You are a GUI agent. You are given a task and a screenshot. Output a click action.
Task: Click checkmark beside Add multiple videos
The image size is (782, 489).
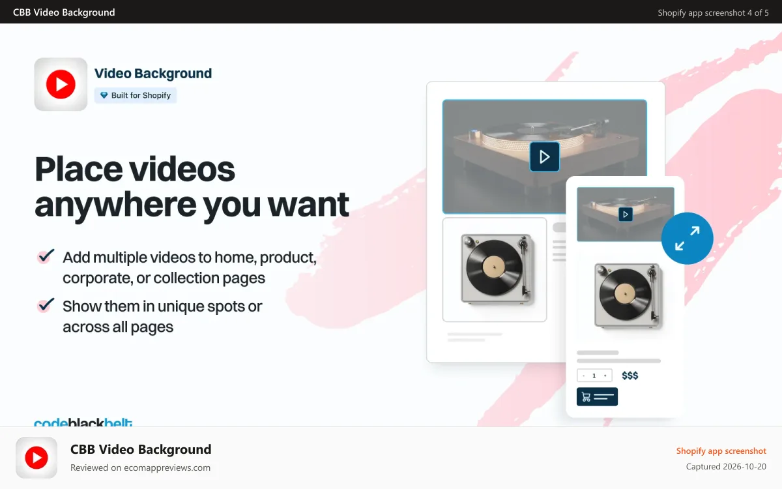[x=45, y=256]
